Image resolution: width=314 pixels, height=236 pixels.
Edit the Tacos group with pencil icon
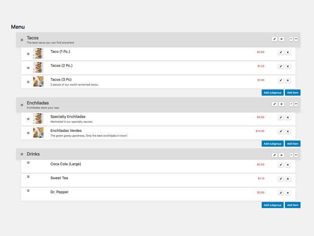click(274, 39)
